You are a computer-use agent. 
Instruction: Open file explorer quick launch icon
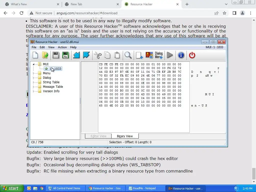(x=35, y=188)
